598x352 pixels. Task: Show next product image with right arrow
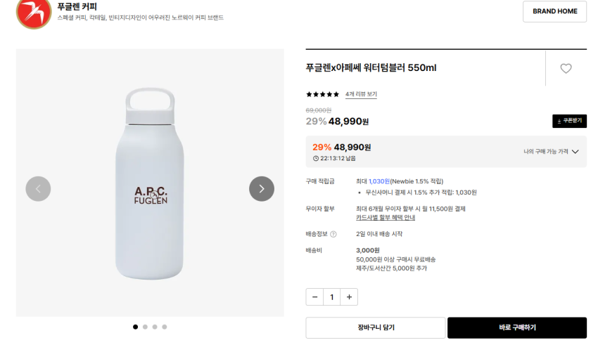point(262,188)
